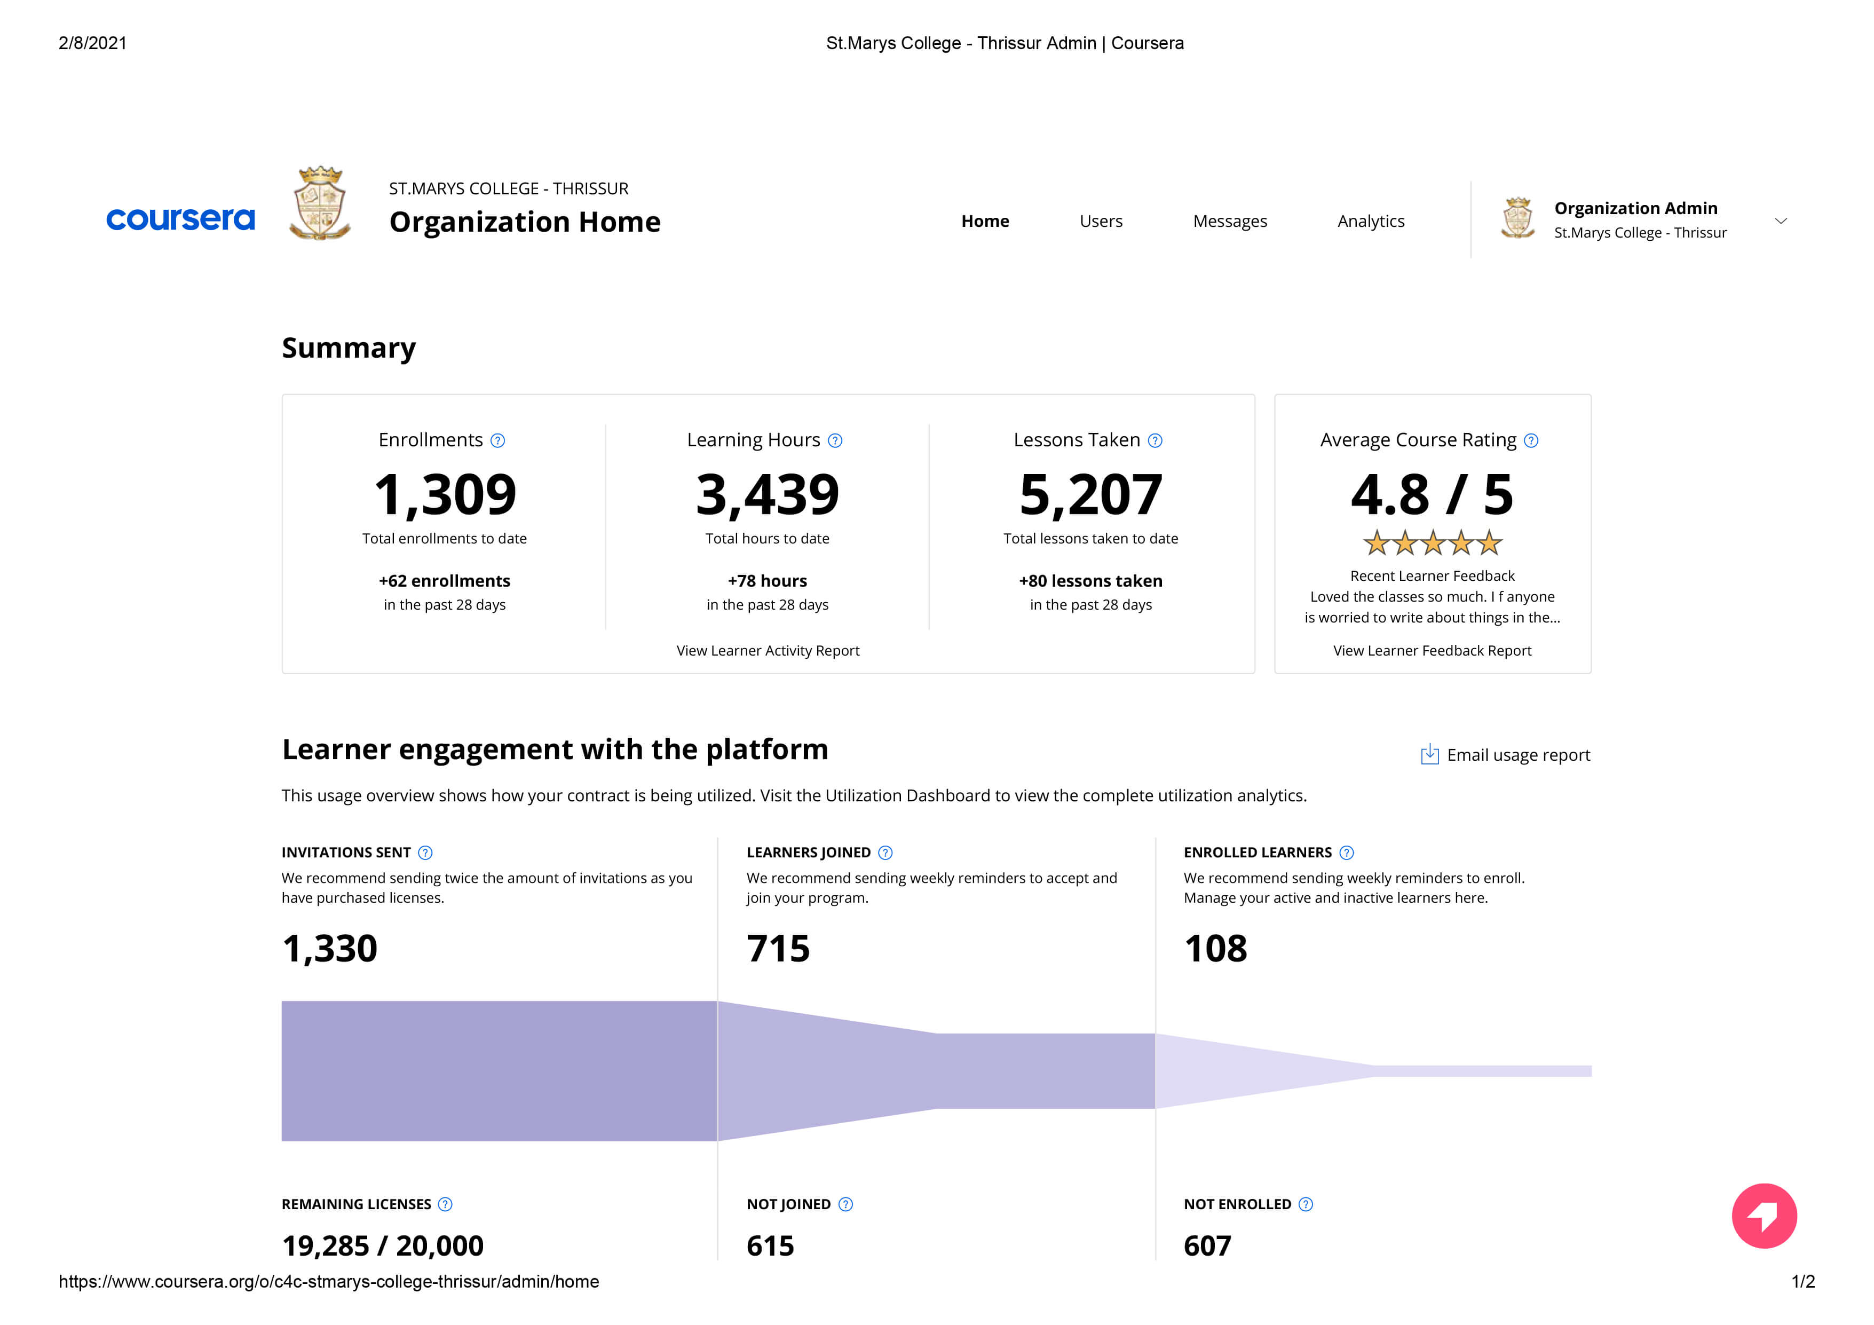Click the Learners Joined info icon
Screen dimensions: 1874x1325
[885, 853]
